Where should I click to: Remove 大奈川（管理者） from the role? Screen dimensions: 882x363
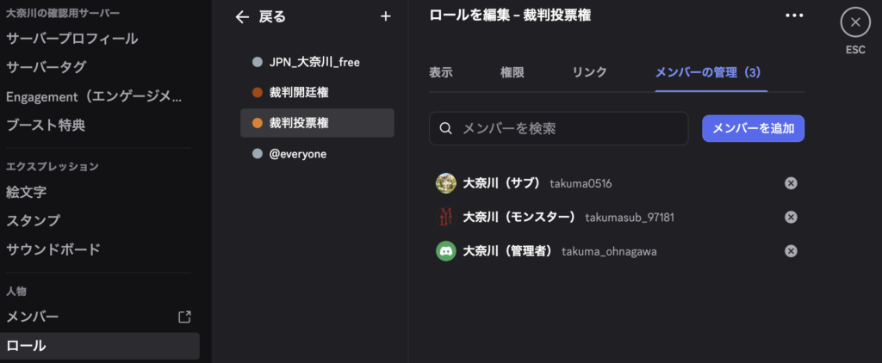(x=791, y=251)
